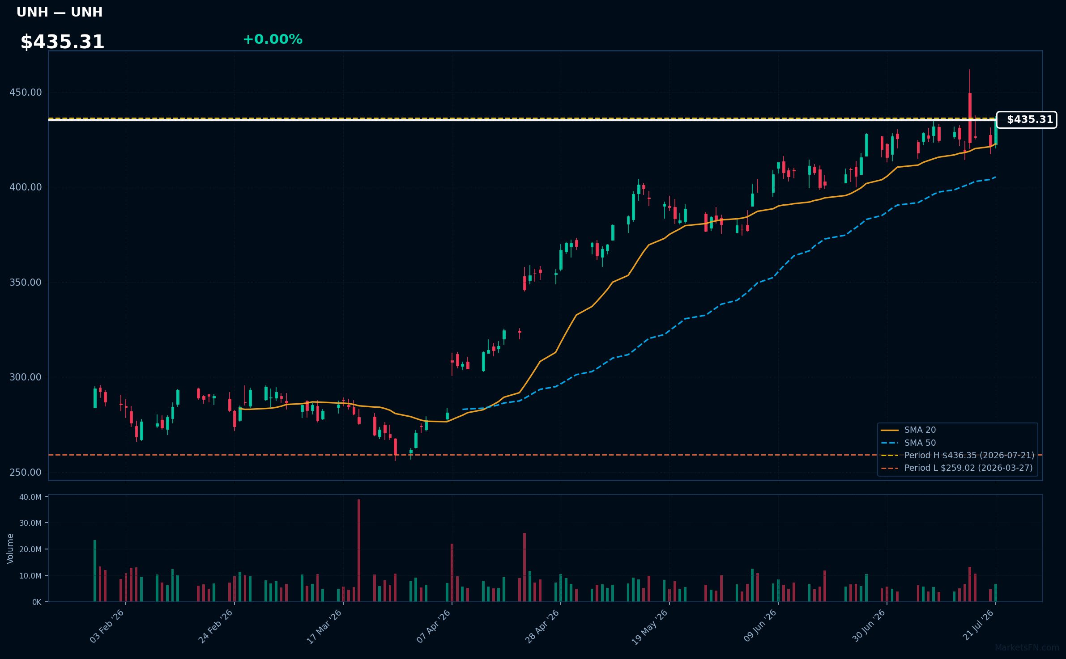This screenshot has width=1066, height=659.
Task: Click the 10.0M volume axis label
Action: click(30, 576)
